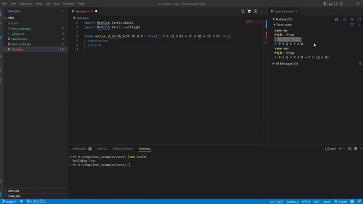Select Test.lean in the explorer tree
The width and height of the screenshot is (363, 204).
pos(18,49)
